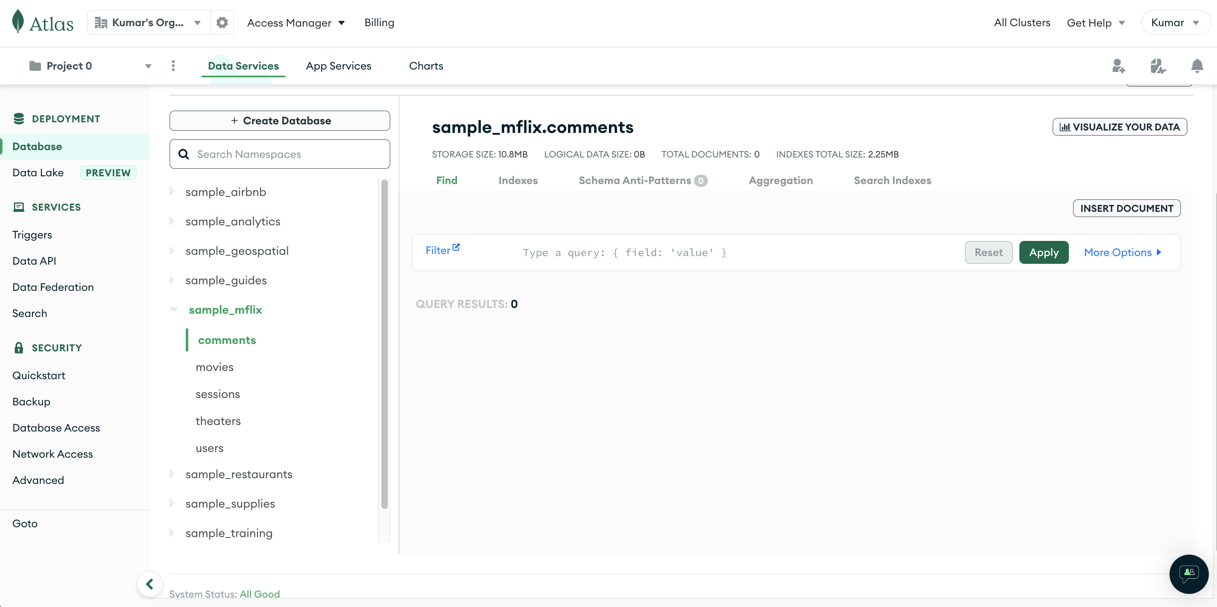Viewport: 1217px width, 607px height.
Task: Open the support chat bubble
Action: [1189, 574]
